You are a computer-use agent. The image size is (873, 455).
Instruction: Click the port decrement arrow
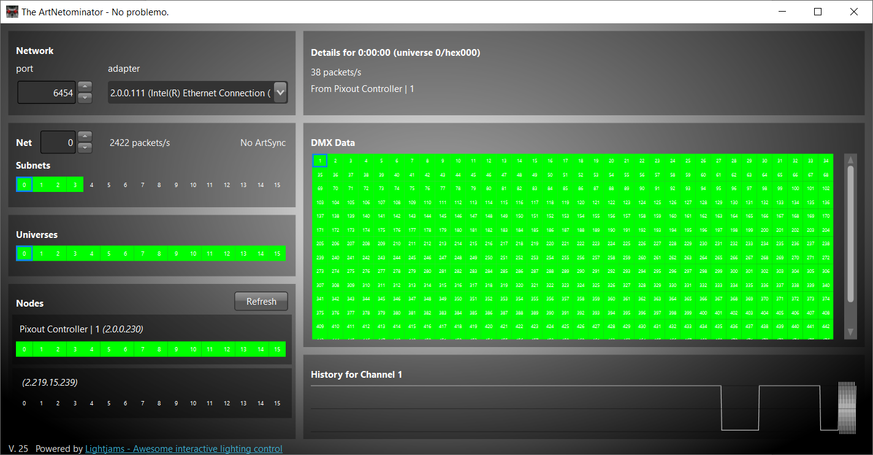pyautogui.click(x=85, y=97)
